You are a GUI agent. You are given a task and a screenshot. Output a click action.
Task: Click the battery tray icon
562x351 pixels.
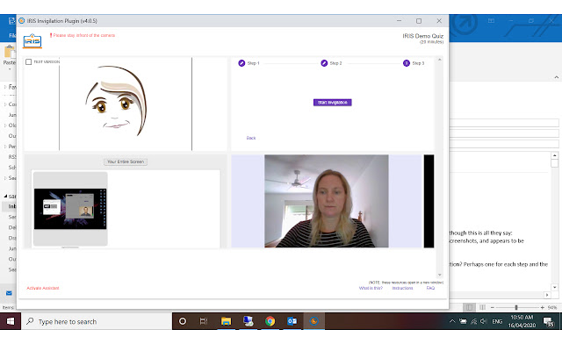click(463, 321)
